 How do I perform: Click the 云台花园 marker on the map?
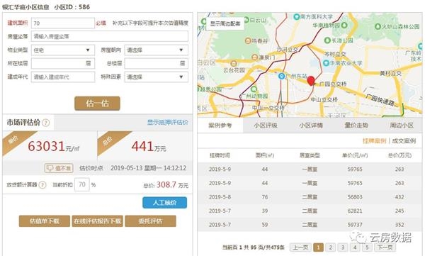[234, 64]
